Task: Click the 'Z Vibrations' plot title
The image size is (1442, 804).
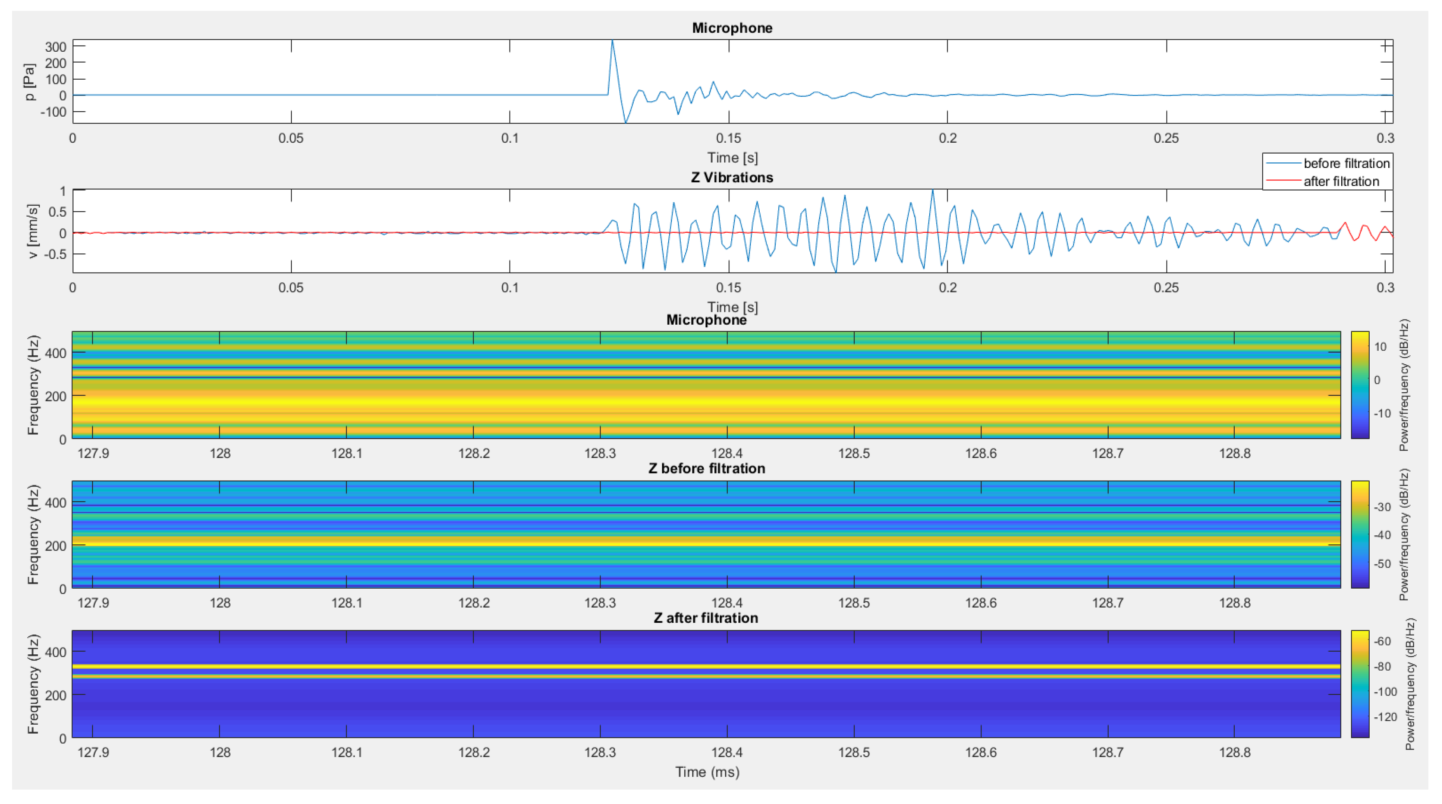Action: [x=732, y=177]
